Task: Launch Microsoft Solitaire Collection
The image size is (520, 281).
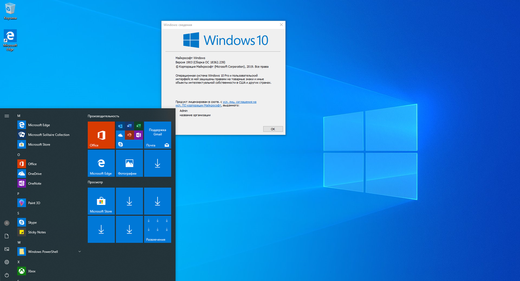Action: point(50,135)
